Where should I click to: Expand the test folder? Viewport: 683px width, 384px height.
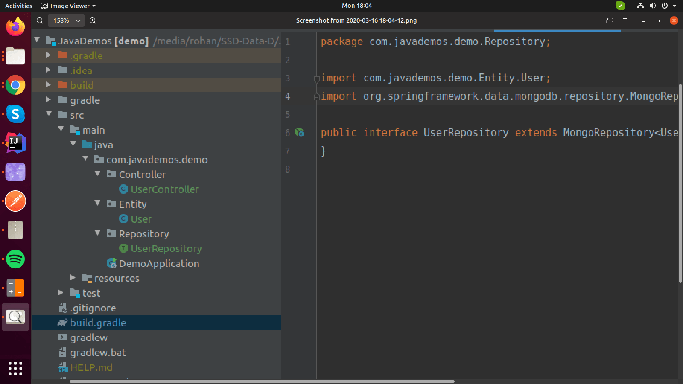pos(61,293)
